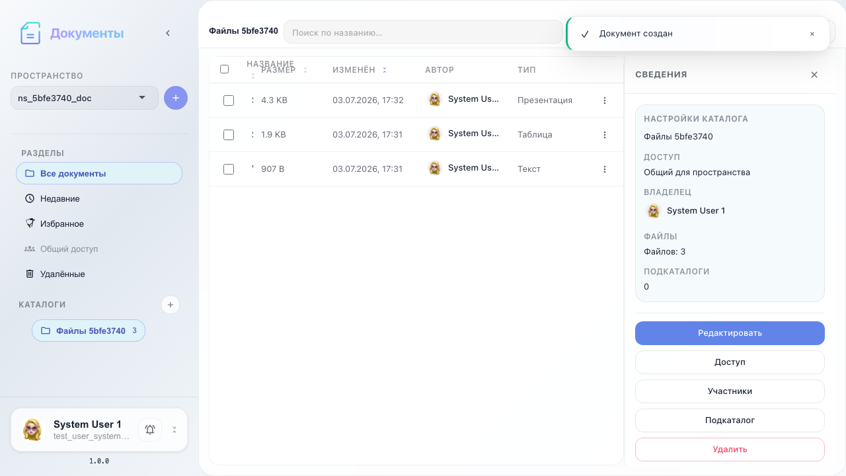This screenshot has width=846, height=476.
Task: Collapse the sidebar with the chevron arrow
Action: tap(168, 33)
